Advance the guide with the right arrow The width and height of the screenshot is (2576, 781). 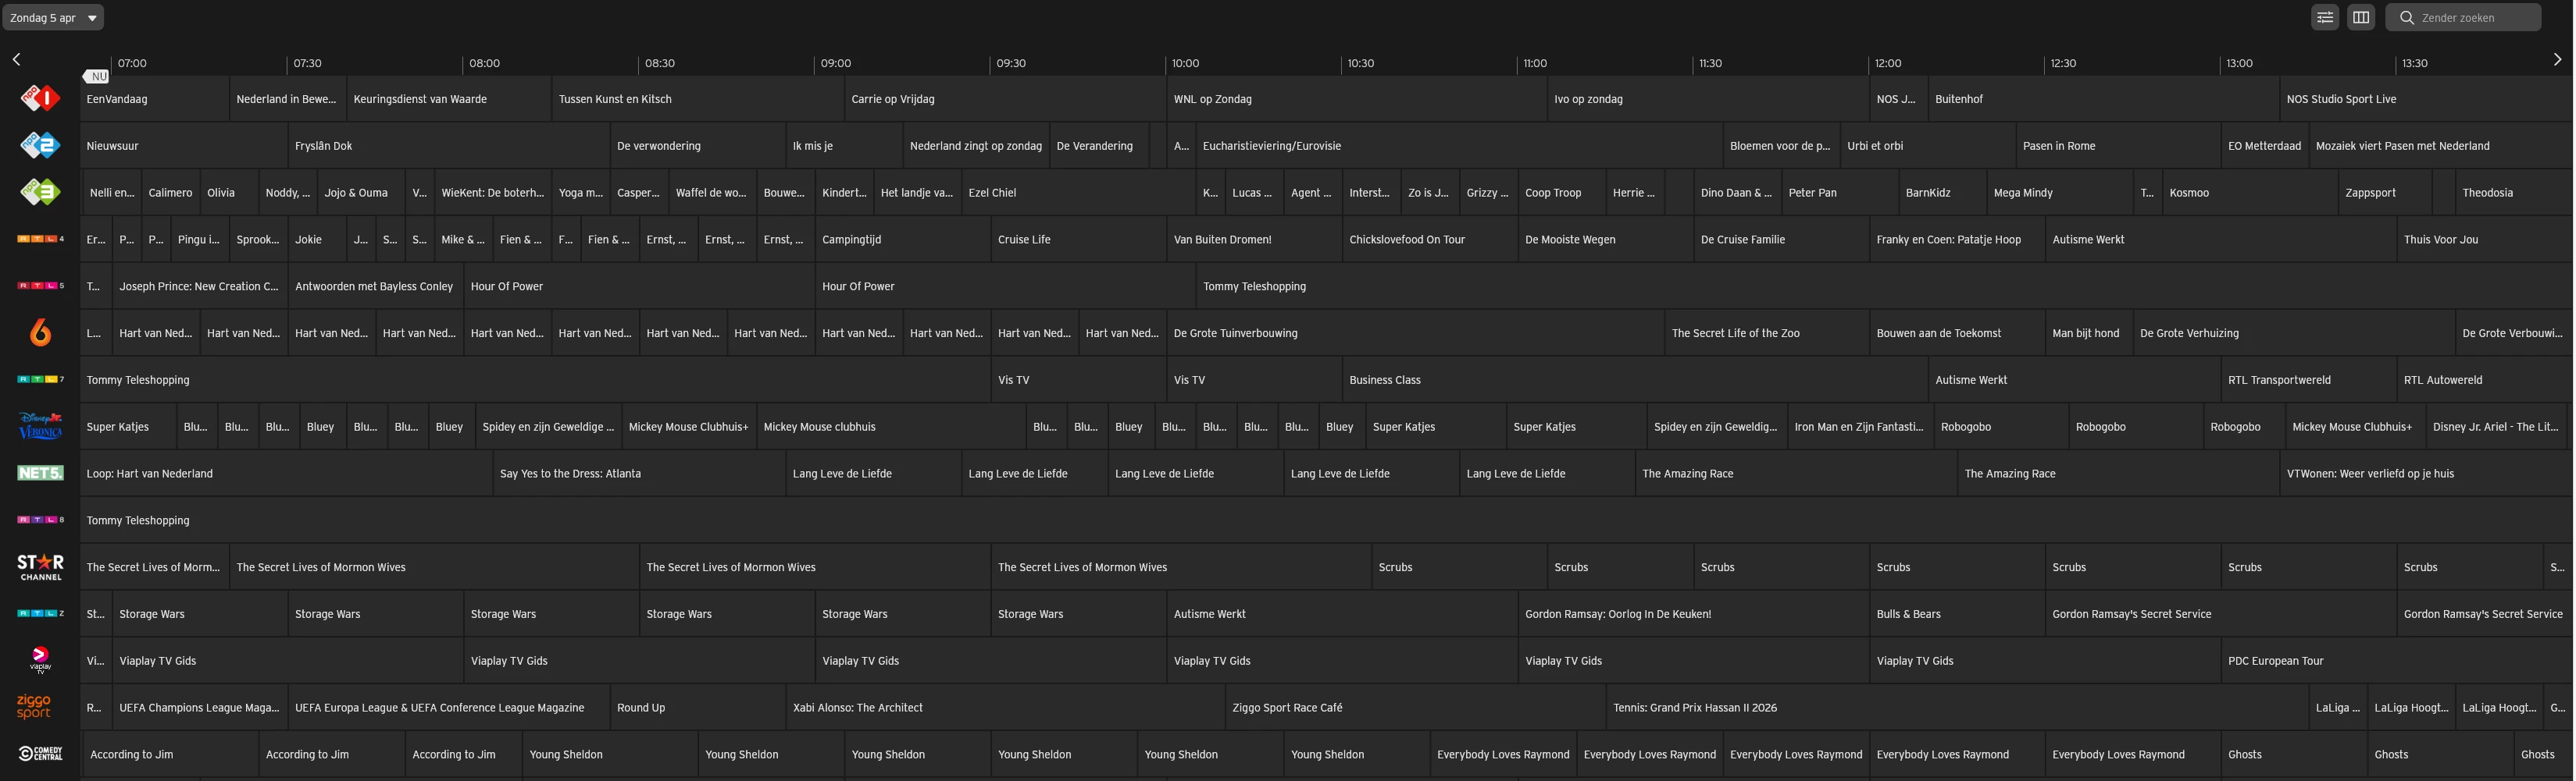[x=2557, y=60]
